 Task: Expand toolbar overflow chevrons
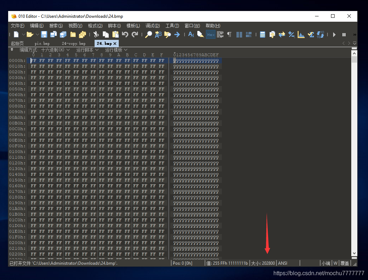pyautogui.click(x=354, y=35)
